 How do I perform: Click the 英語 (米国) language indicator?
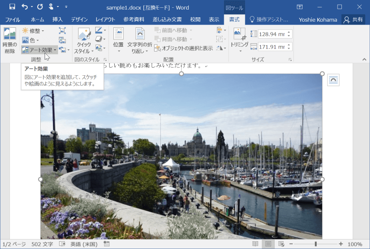(x=84, y=244)
